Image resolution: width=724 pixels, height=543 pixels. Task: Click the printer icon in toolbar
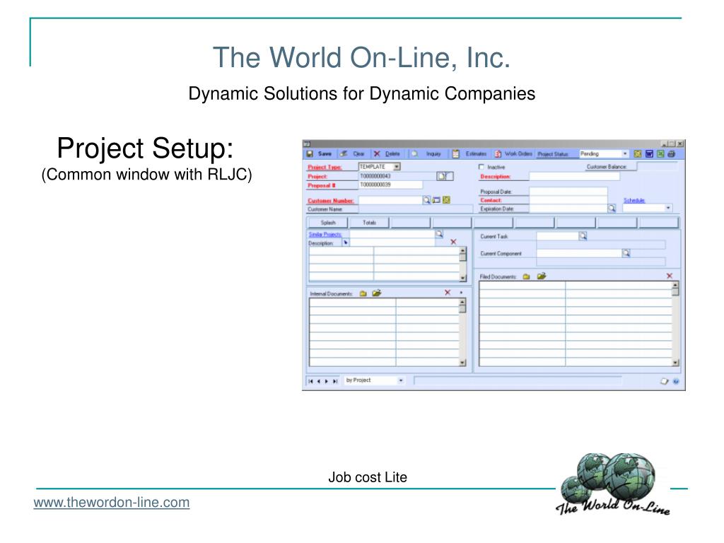point(672,153)
